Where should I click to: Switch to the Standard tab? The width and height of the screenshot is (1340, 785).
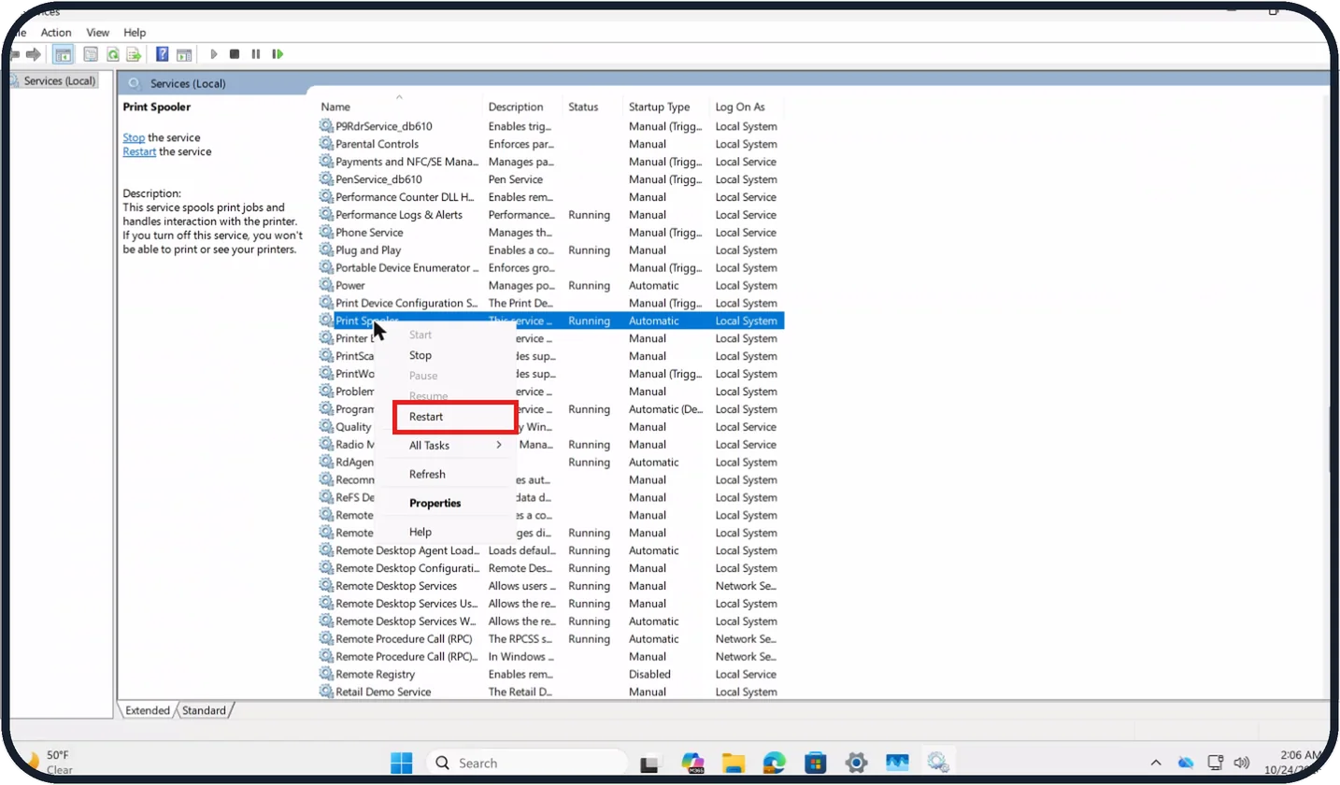click(204, 710)
